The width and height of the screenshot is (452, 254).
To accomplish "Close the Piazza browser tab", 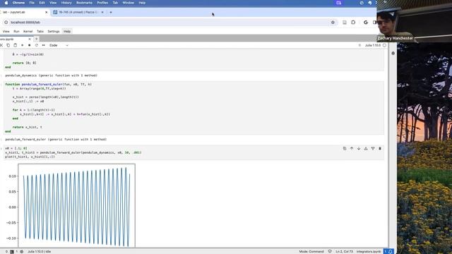I will (x=102, y=12).
